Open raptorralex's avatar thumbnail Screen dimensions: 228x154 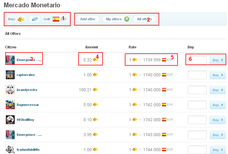click(x=10, y=75)
